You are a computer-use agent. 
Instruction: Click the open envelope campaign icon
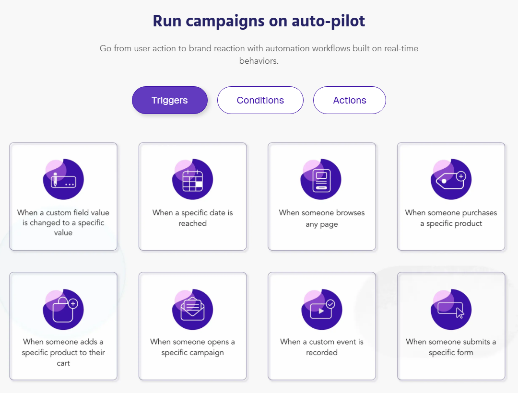(193, 309)
